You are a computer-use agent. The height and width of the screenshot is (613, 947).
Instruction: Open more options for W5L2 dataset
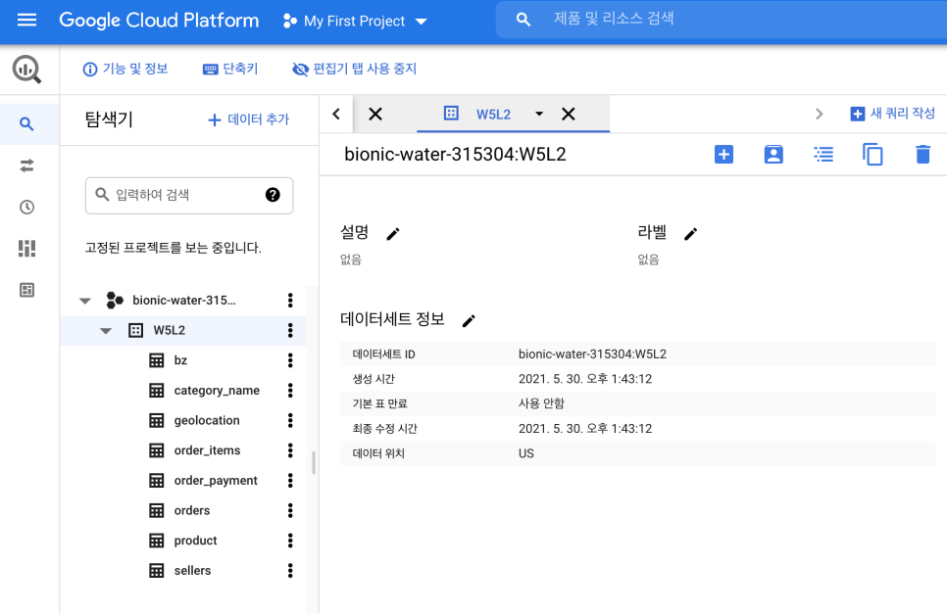290,330
